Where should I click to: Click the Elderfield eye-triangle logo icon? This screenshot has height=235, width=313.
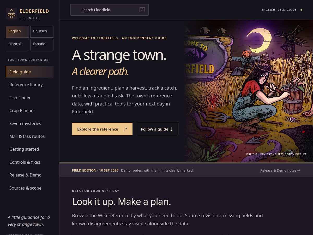tap(11, 14)
